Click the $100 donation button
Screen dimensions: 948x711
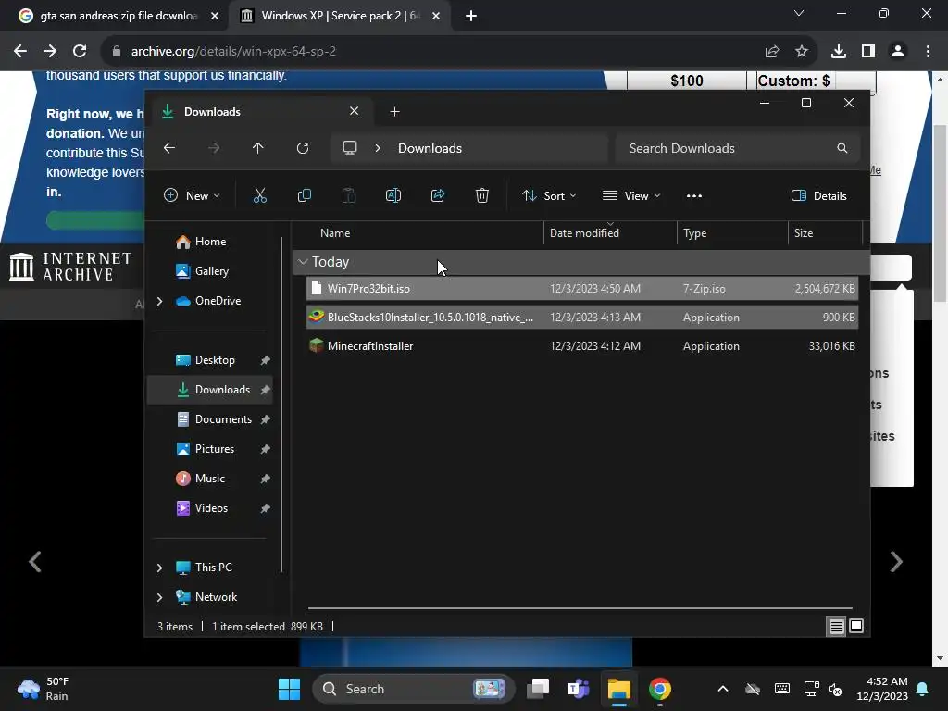tap(687, 81)
